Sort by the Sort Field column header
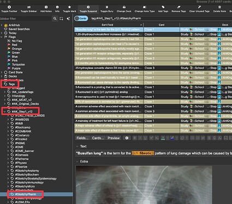Screen dimensions: 232x204 pos(109,25)
